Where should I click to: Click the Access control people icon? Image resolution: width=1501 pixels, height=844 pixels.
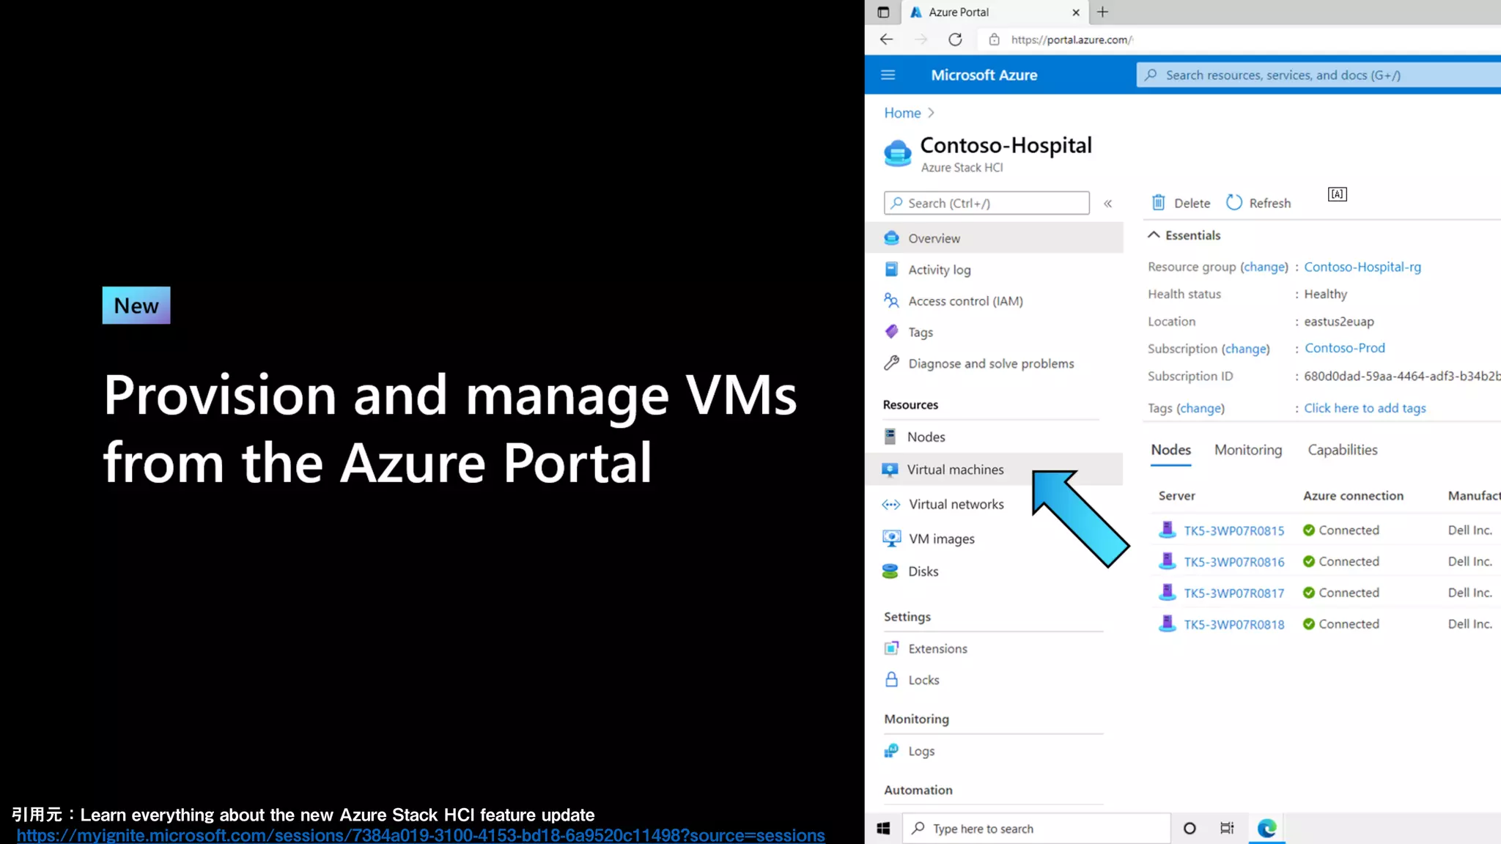(x=891, y=300)
